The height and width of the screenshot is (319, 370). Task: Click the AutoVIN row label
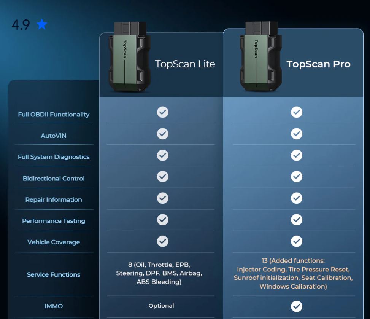click(54, 136)
